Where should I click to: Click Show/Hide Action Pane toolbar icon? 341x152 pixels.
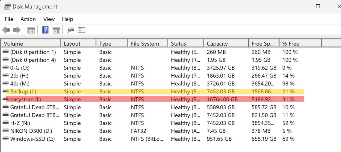(56, 30)
